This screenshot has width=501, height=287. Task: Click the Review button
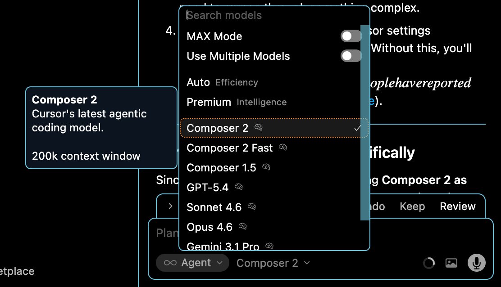click(x=458, y=206)
